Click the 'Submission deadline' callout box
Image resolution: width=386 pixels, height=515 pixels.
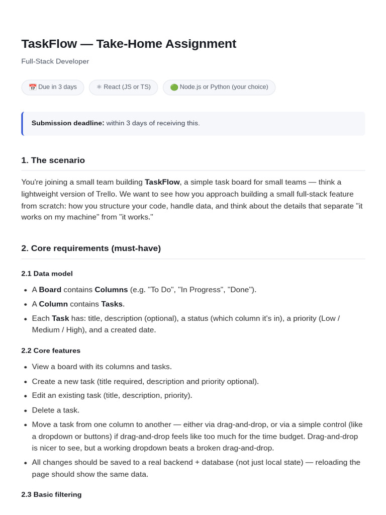coord(193,124)
